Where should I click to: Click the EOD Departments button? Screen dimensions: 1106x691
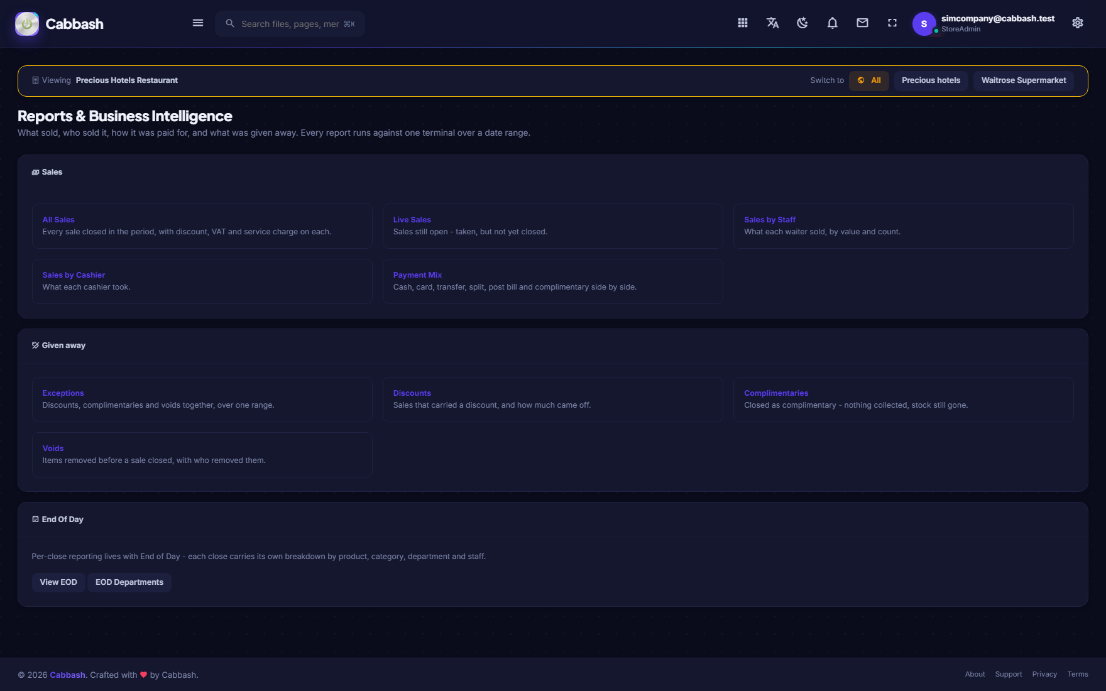click(x=129, y=582)
